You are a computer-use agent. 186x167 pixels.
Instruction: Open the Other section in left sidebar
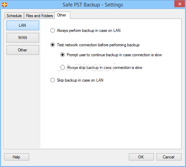(x=23, y=50)
